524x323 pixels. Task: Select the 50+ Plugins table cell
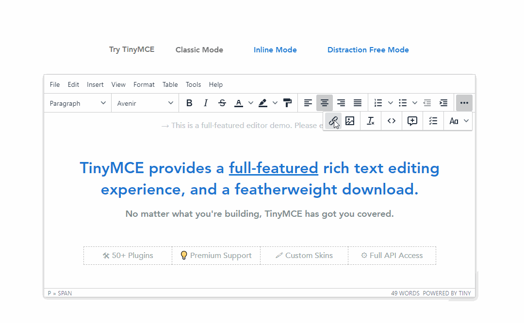tap(128, 256)
